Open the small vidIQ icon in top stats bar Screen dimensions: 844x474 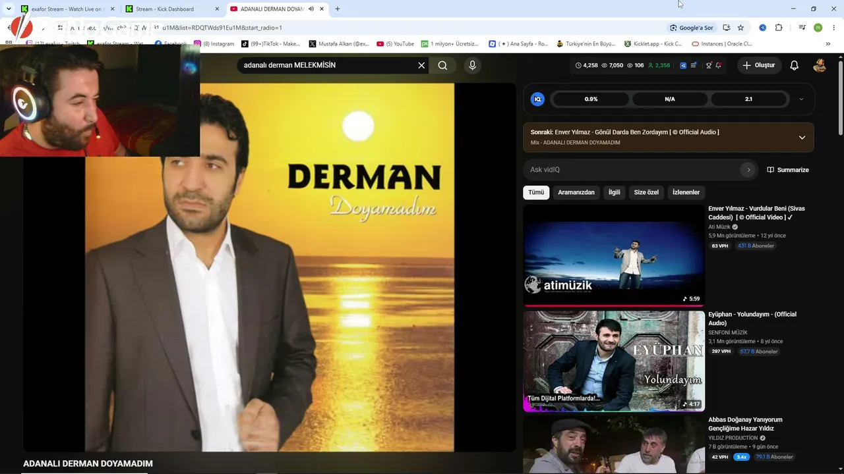(x=683, y=65)
